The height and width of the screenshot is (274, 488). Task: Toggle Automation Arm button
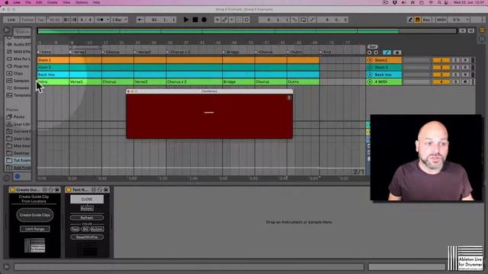[225, 20]
